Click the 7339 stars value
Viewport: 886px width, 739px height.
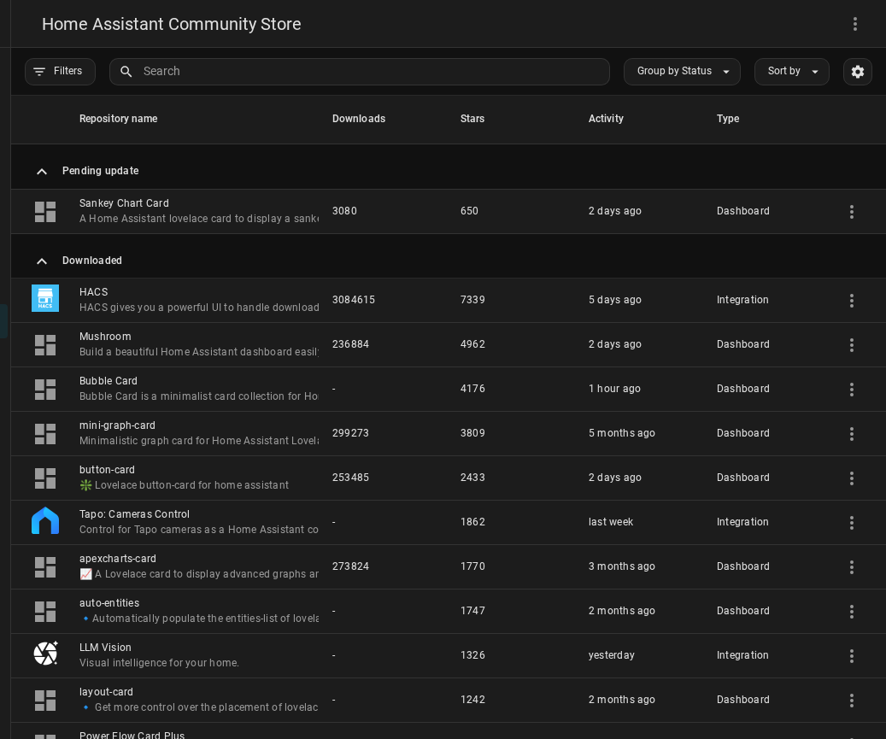472,300
